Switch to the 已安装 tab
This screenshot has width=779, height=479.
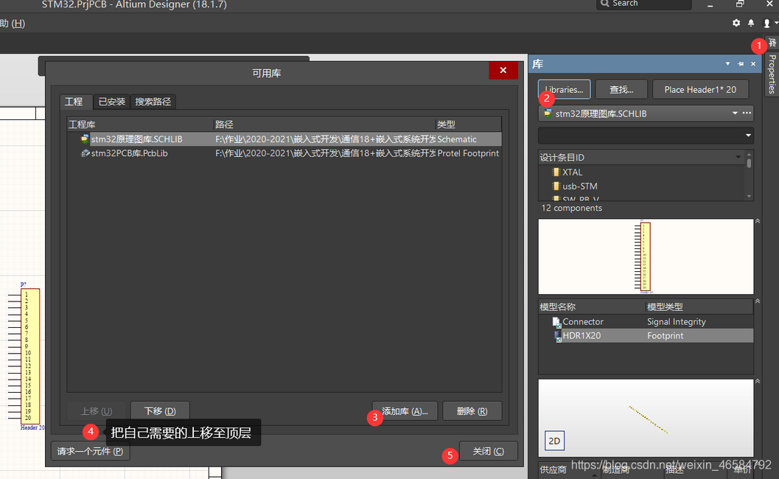pos(112,102)
